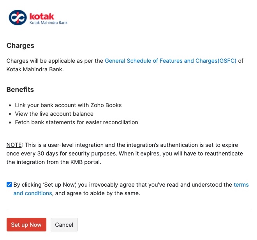This screenshot has width=257, height=240.
Task: Select the Link your bank account bullet
Action: pyautogui.click(x=68, y=105)
